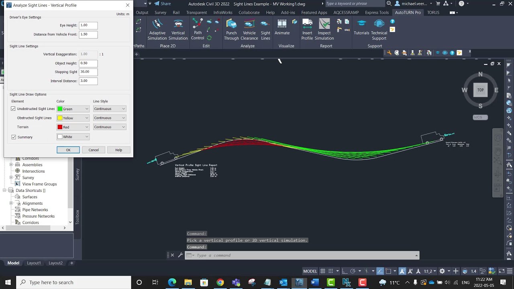Launch Punch Through analysis
The width and height of the screenshot is (514, 289).
click(231, 29)
